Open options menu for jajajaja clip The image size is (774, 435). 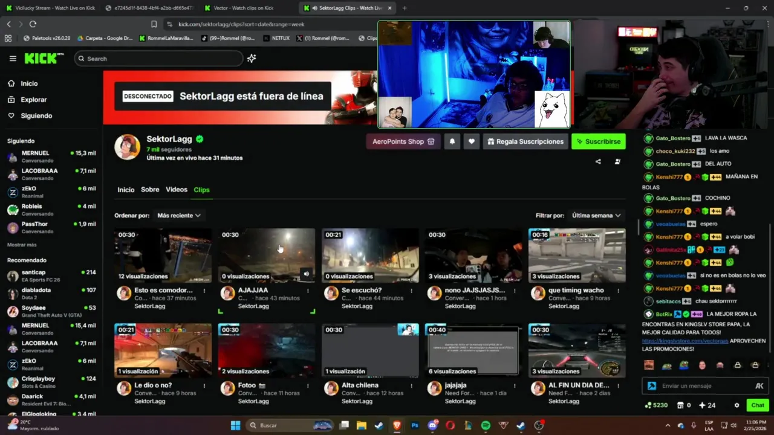coord(515,385)
